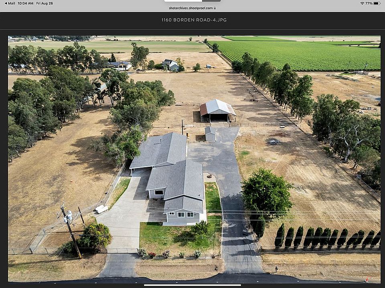Click the row of trimmed cypress trees
Viewport: 385px width, 288px height.
pos(325,237)
